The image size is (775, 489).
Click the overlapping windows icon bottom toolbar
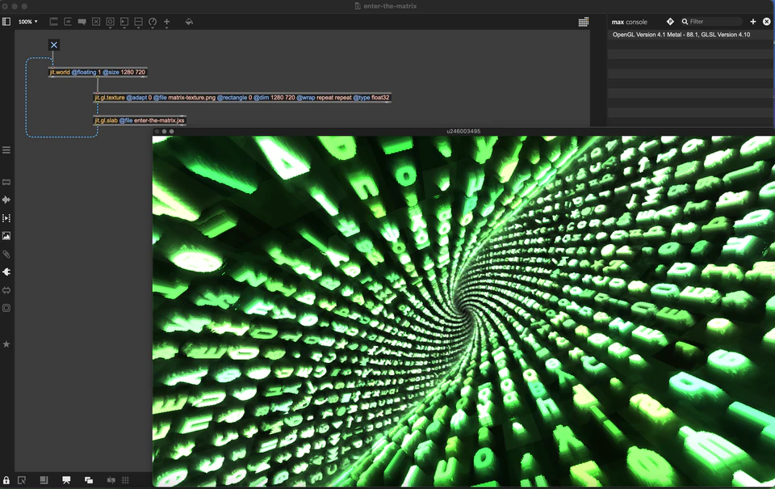pos(89,480)
